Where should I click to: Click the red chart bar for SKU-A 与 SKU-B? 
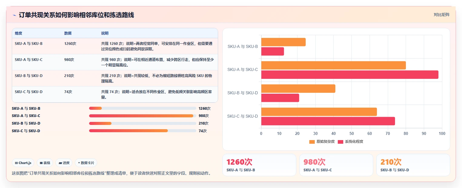[x=272, y=51]
